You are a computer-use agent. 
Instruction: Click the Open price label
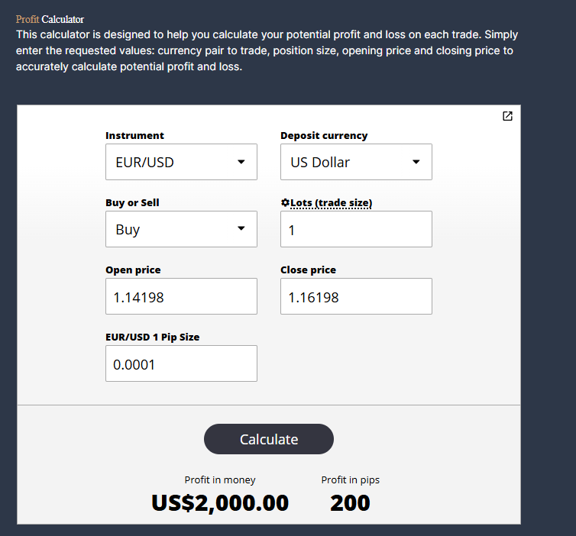click(133, 270)
